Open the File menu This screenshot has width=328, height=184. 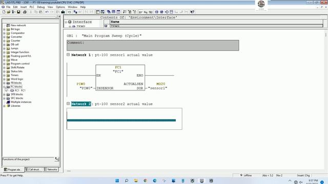click(x=8, y=7)
